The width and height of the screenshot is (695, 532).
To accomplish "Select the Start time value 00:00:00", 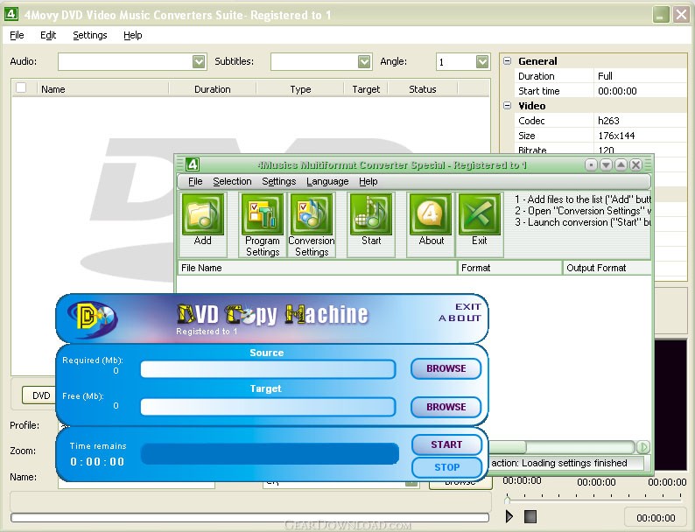I will point(640,91).
